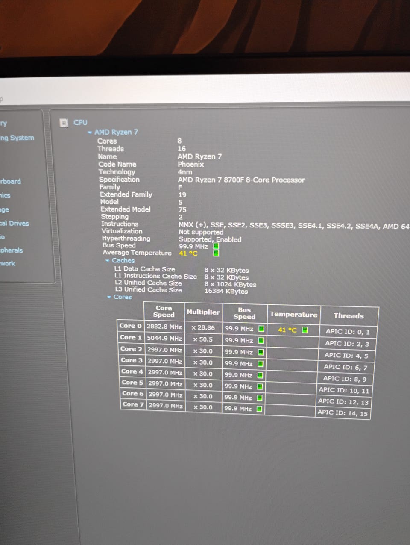Image resolution: width=410 pixels, height=545 pixels.
Task: Click Core 5 bus speed green graph icon
Action: click(x=260, y=386)
